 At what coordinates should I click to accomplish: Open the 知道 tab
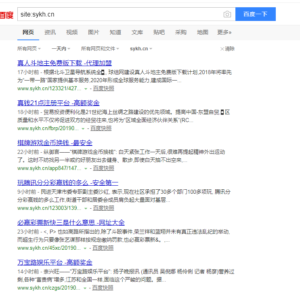[115, 32]
